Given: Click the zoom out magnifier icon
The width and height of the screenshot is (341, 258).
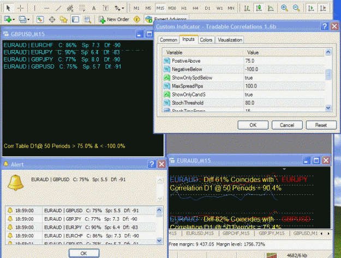Looking at the screenshot, I should 296,8.
